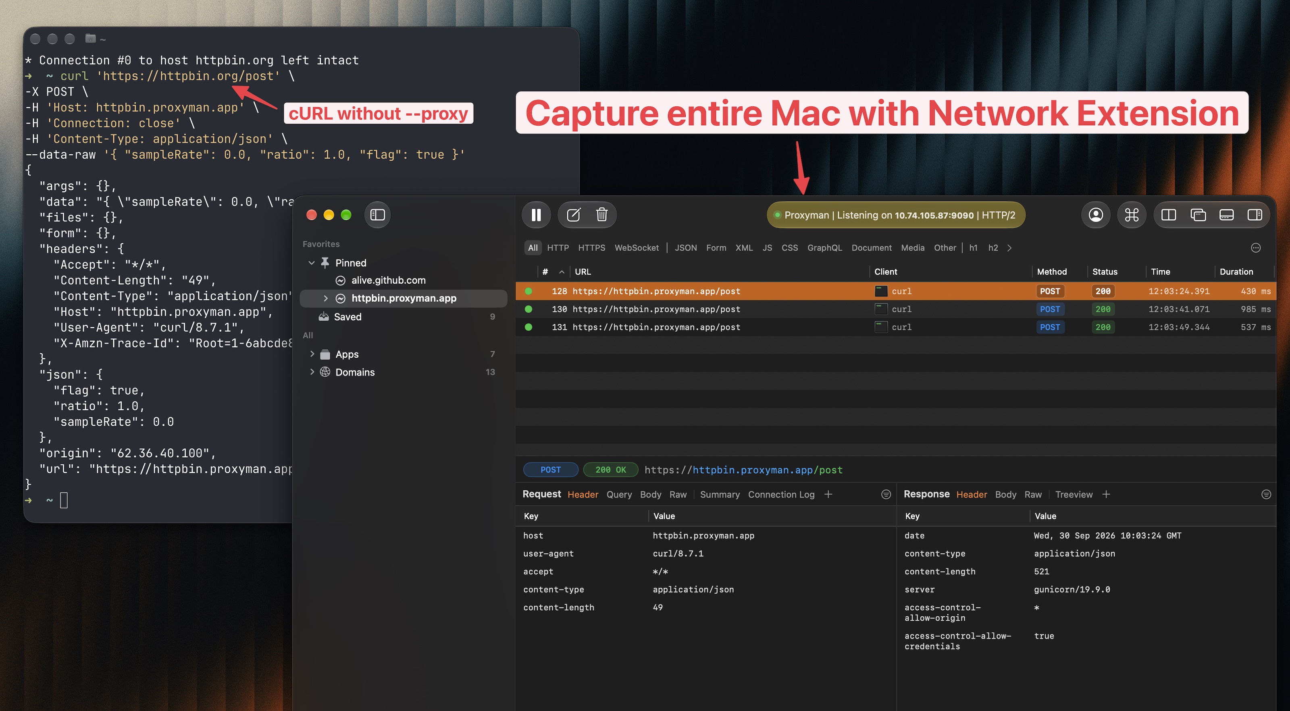Toggle the Proxyman sidebar icon
The image size is (1290, 711).
pos(377,215)
